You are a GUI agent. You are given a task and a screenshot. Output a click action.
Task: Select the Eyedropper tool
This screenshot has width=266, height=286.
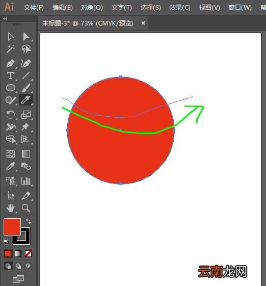pos(11,166)
